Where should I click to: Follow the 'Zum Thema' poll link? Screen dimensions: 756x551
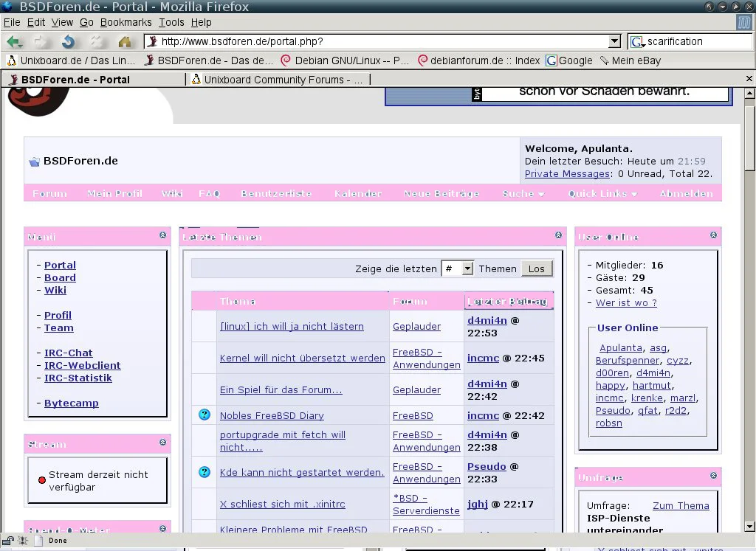pyautogui.click(x=681, y=506)
